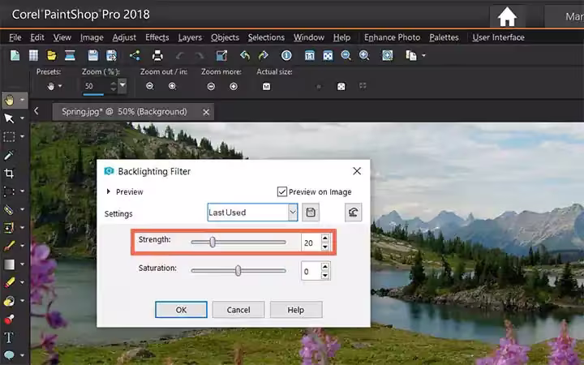
Task: Select the Crop tool
Action: click(x=9, y=174)
